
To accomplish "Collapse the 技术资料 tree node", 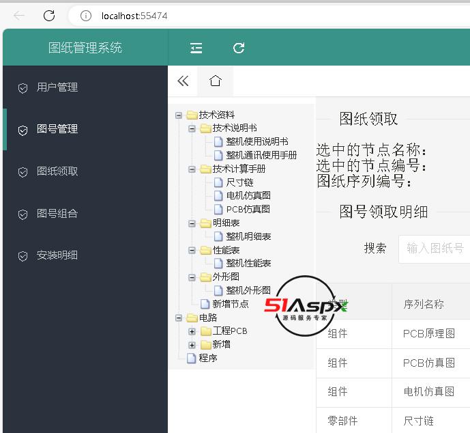I will (179, 115).
